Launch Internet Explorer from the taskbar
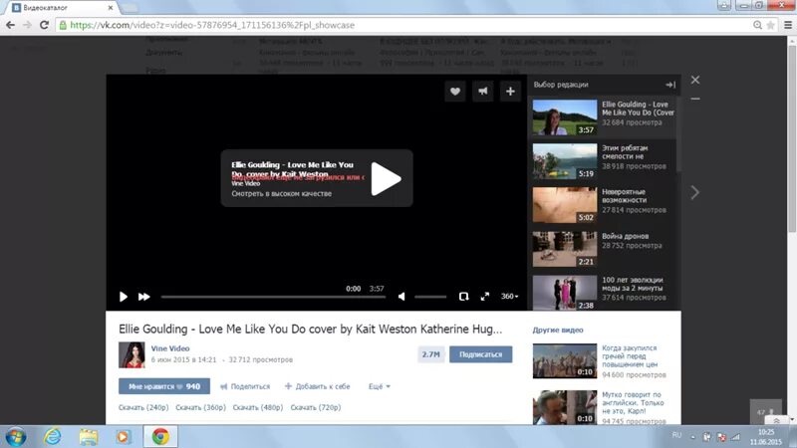The height and width of the screenshot is (448, 797). pos(53,437)
